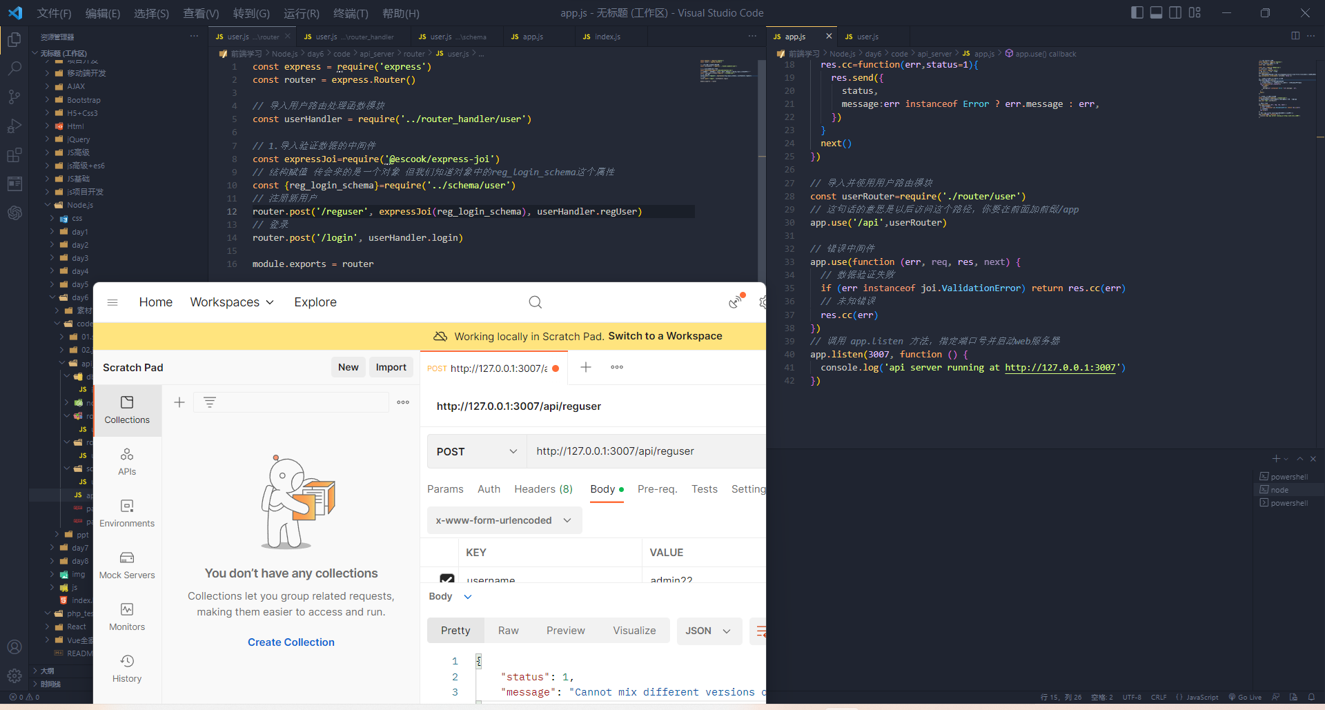Open 终端(T) menu
The height and width of the screenshot is (710, 1325).
point(351,13)
